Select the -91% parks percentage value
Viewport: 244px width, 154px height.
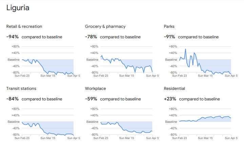click(169, 37)
